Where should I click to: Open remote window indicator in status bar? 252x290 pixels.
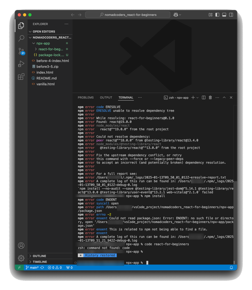(19, 267)
